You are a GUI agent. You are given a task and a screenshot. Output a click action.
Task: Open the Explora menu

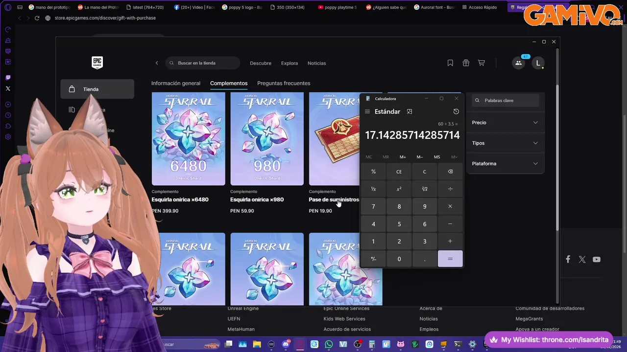[289, 63]
